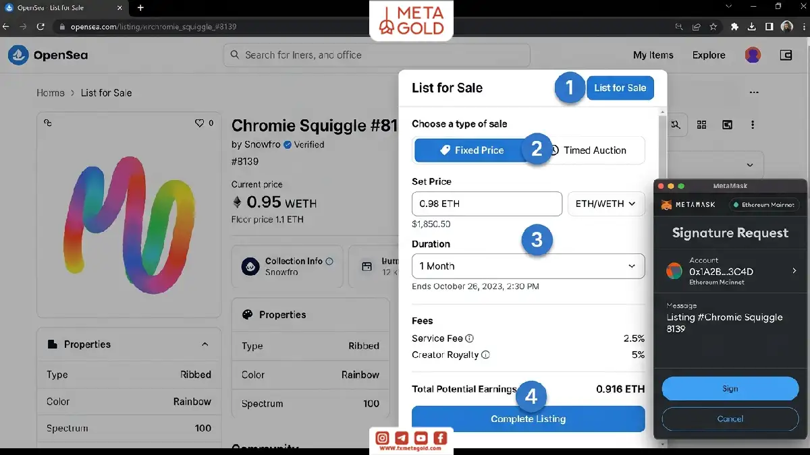Click the Floor price 1.1 ETH text
Image resolution: width=810 pixels, height=455 pixels.
click(267, 220)
